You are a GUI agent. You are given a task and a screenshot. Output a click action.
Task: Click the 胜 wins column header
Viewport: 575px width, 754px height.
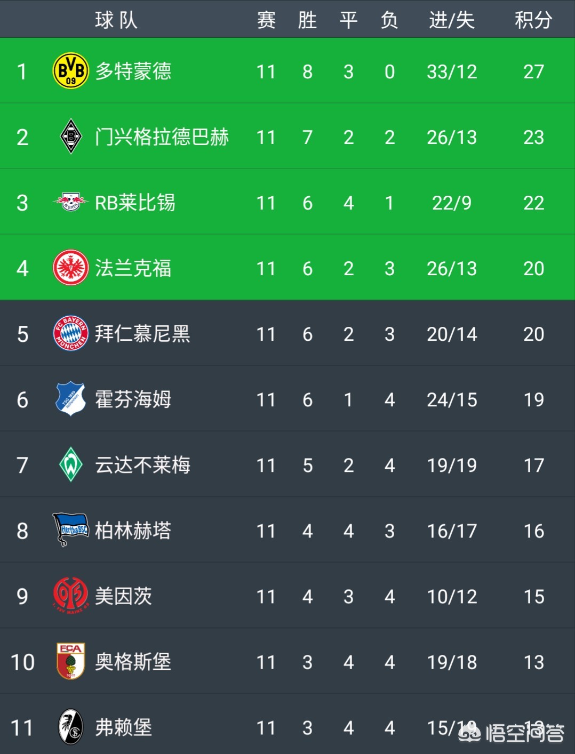coord(307,20)
